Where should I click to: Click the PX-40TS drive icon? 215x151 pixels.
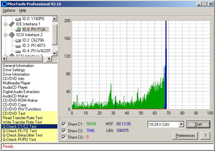coord(18,46)
